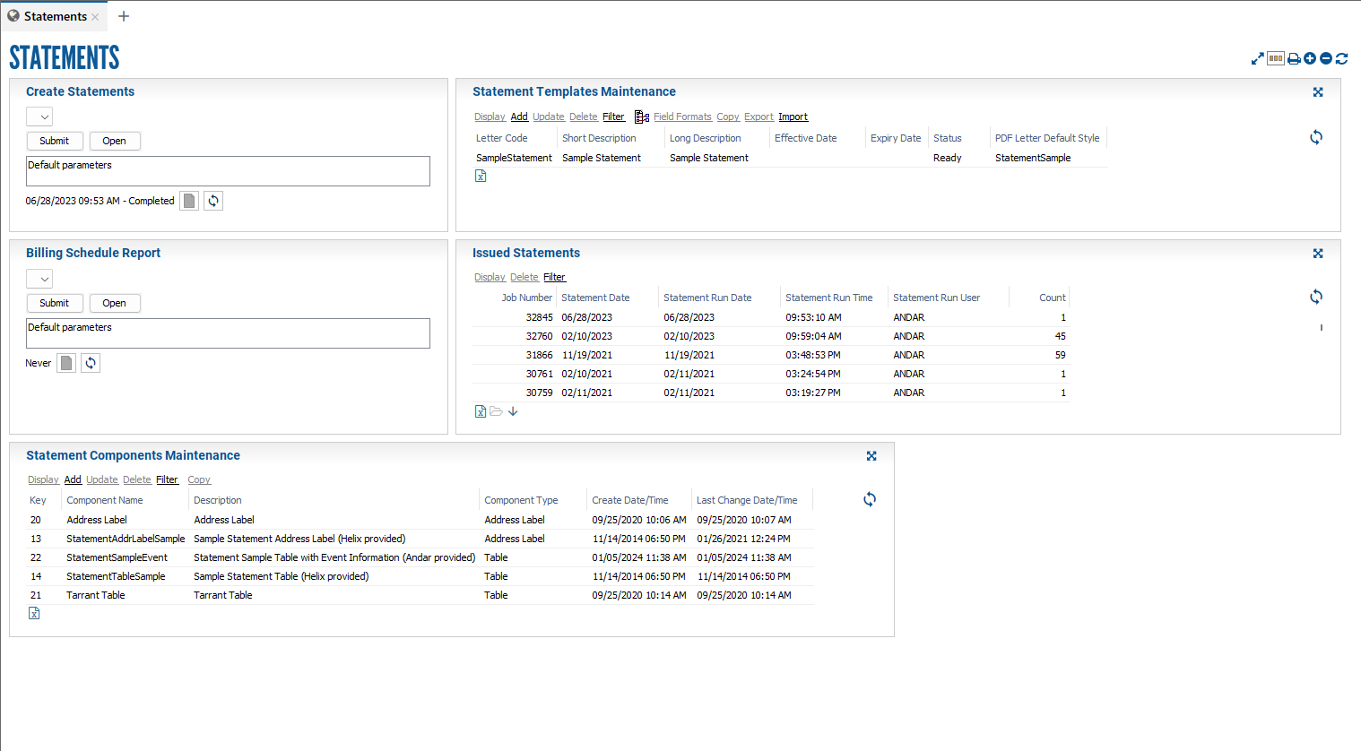Click Open under Billing Schedule Report
1361x751 pixels.
tap(115, 303)
